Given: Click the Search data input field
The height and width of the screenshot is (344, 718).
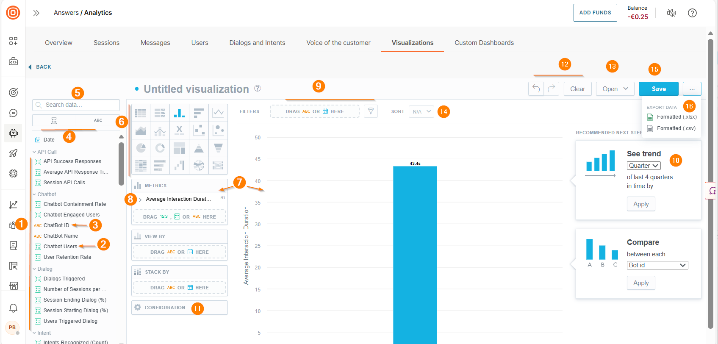Looking at the screenshot, I should tap(76, 105).
